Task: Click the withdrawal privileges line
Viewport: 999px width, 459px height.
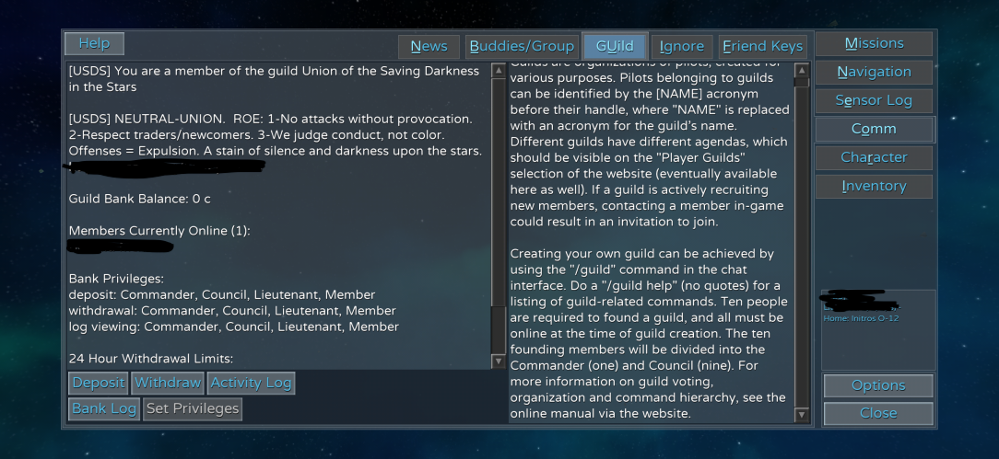Action: click(232, 311)
